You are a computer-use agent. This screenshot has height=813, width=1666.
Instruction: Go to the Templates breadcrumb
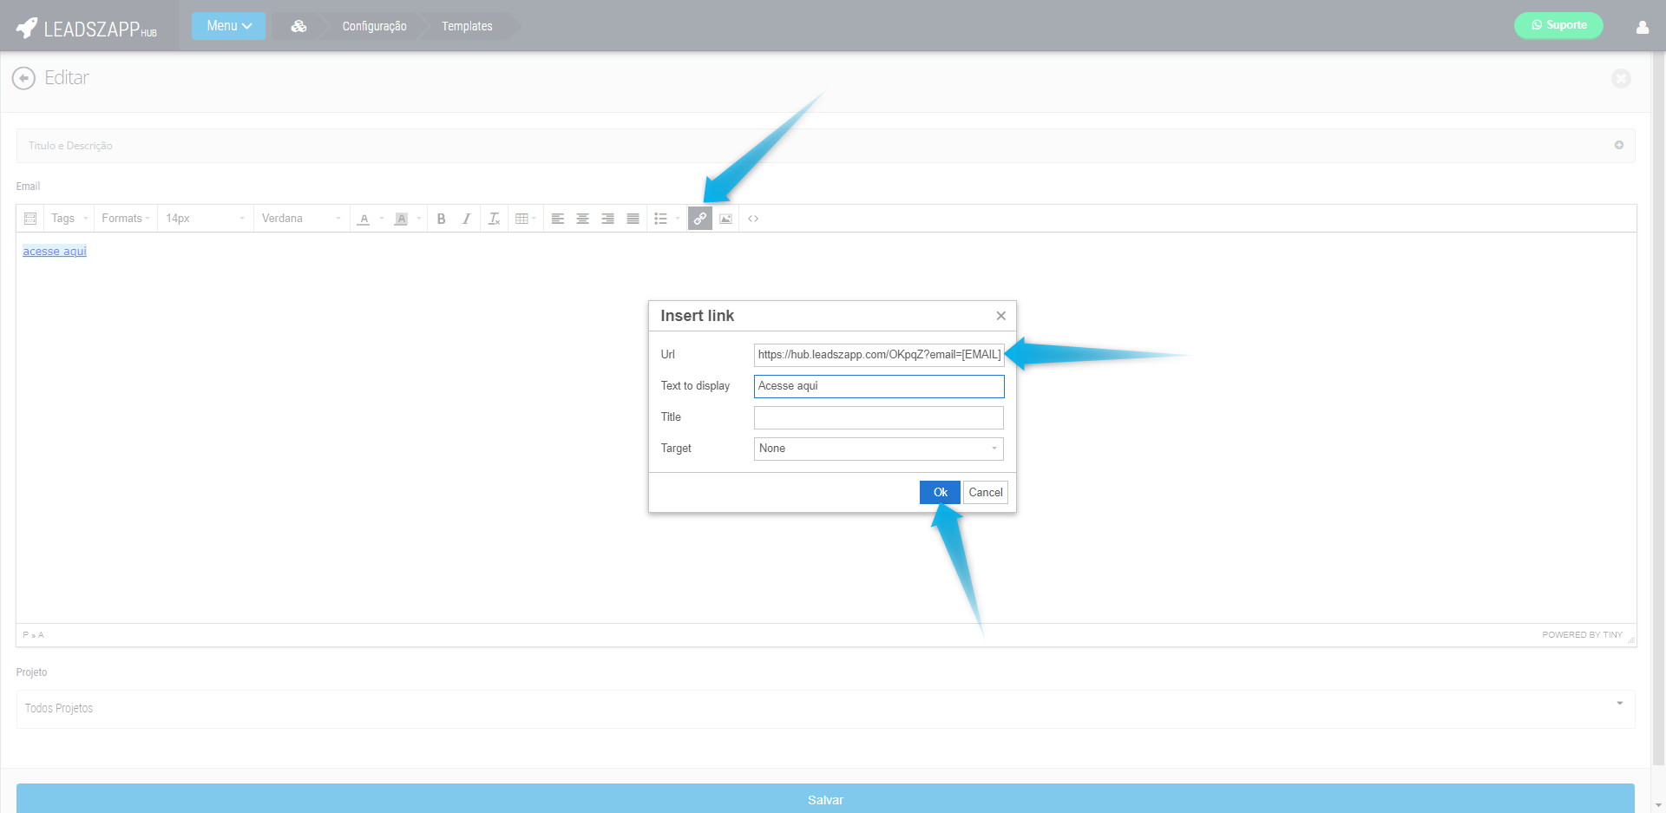(x=467, y=26)
